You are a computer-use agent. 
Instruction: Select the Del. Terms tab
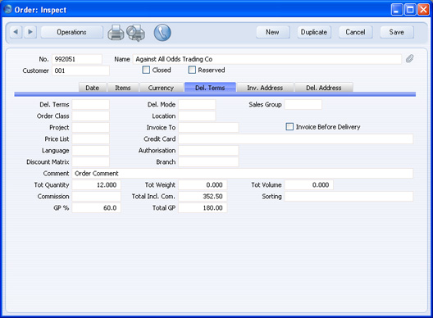coord(210,87)
